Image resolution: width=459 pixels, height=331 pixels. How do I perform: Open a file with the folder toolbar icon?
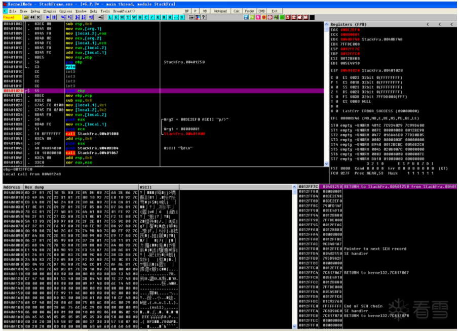tap(26, 18)
